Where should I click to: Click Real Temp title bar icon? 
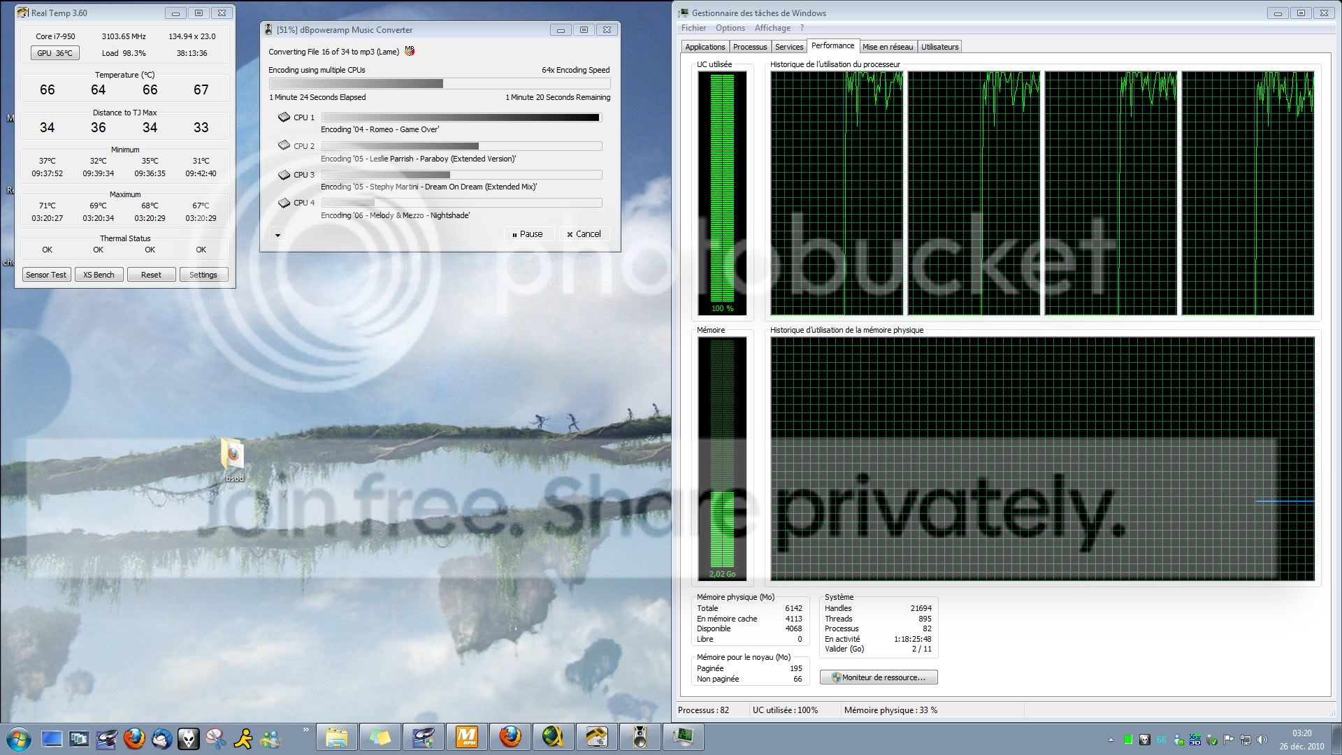[23, 13]
